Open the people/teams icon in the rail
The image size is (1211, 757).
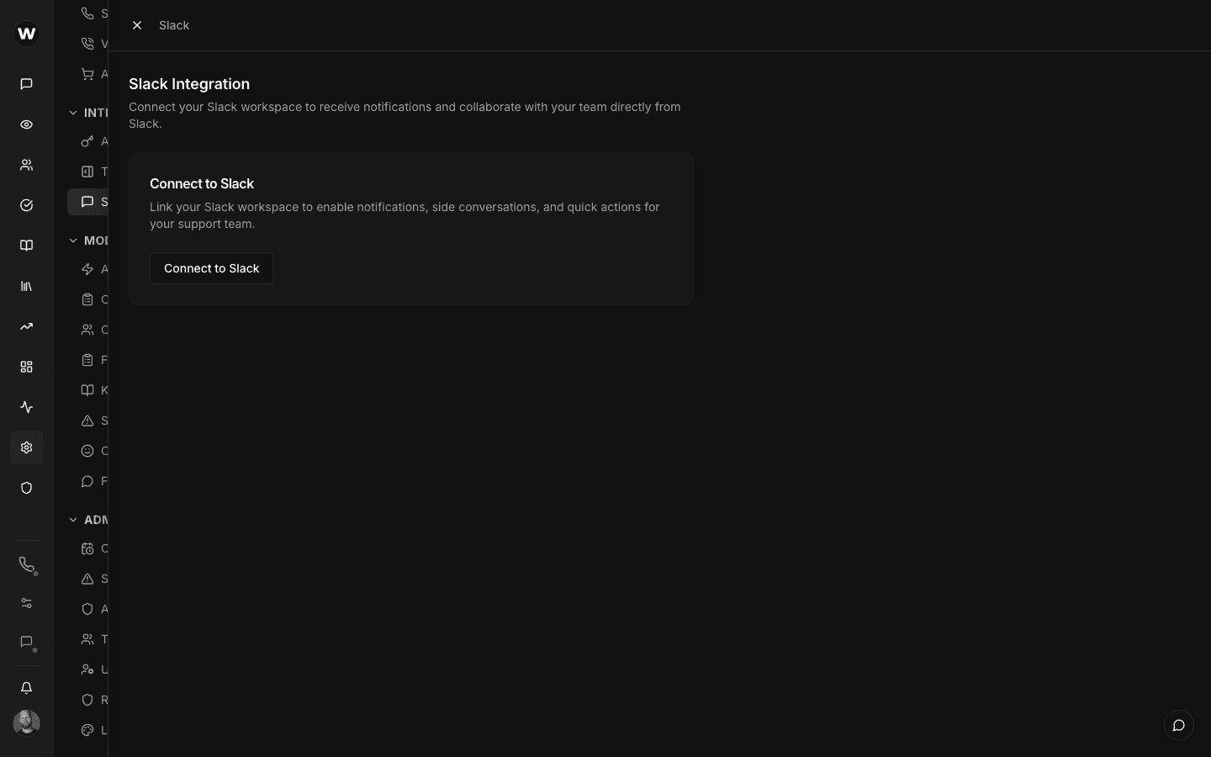pyautogui.click(x=26, y=165)
